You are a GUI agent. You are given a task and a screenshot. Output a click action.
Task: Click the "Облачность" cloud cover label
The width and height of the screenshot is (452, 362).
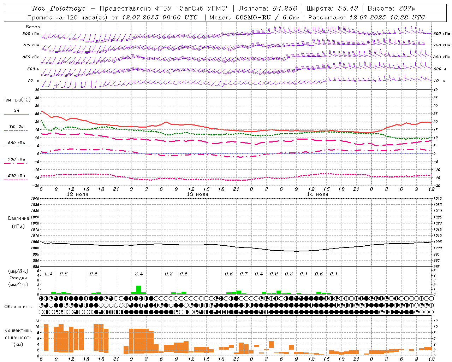pyautogui.click(x=18, y=307)
